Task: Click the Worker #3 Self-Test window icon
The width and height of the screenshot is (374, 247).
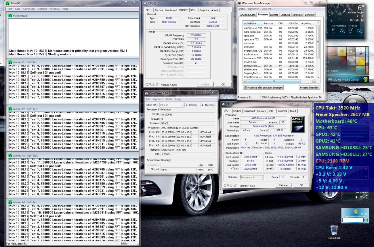Action: [x=10, y=155]
